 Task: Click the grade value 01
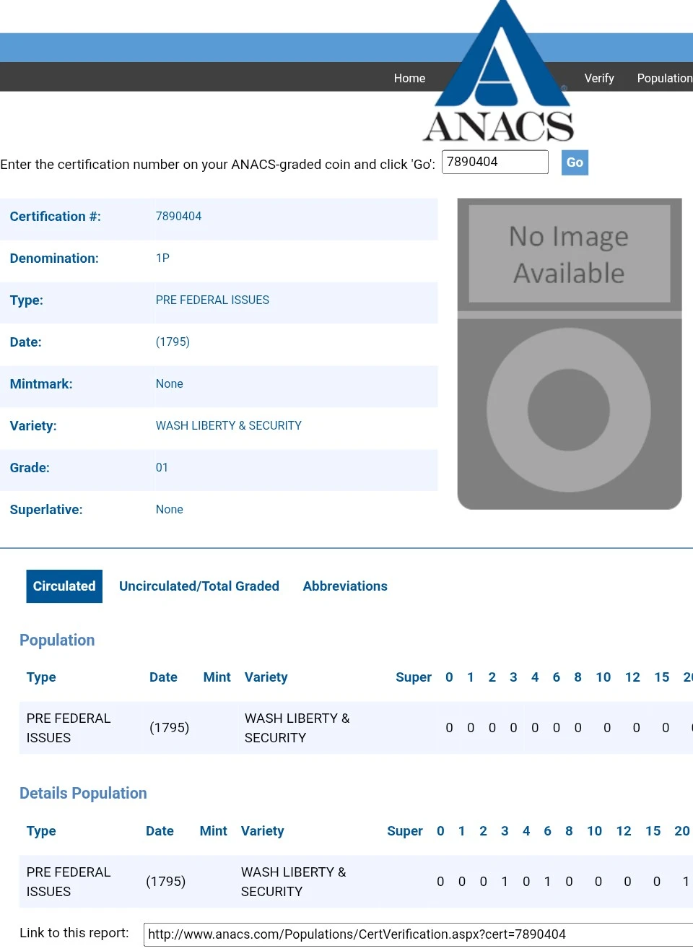[x=162, y=468]
